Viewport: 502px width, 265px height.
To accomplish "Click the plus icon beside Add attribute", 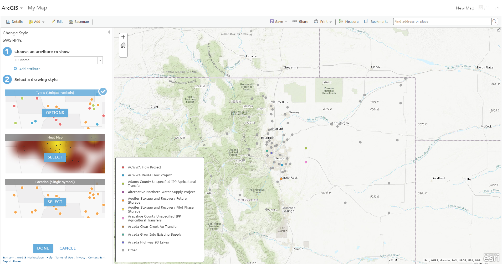I will click(x=15, y=69).
